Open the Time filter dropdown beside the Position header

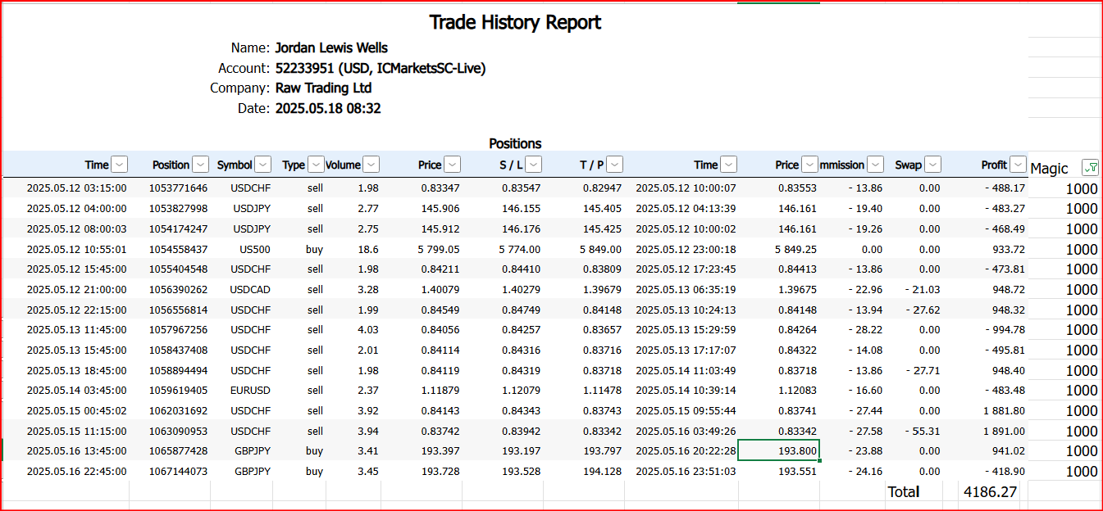119,165
